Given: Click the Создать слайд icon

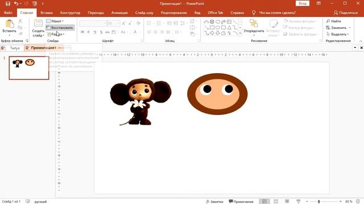Looking at the screenshot, I should pyautogui.click(x=38, y=24).
